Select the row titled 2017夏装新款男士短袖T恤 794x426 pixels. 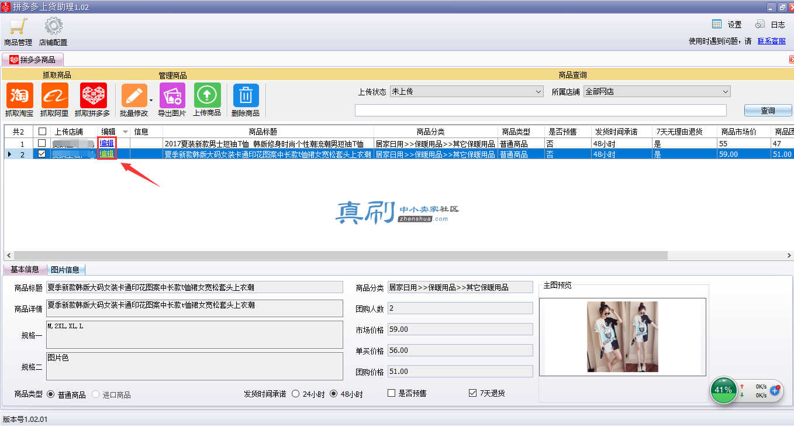(x=399, y=143)
